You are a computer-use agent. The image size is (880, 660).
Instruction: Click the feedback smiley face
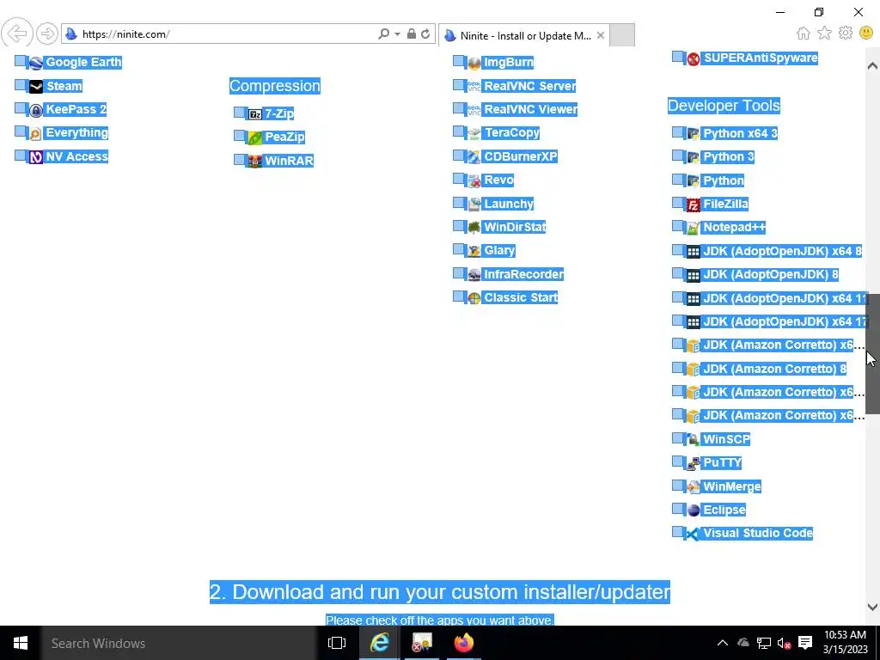866,34
